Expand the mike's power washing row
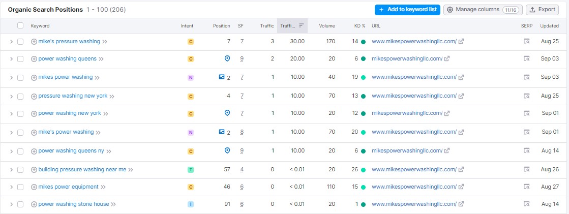Screen dimensions: 569x214 (11, 132)
